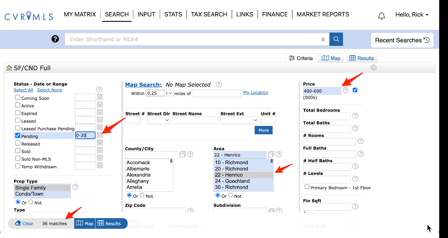Open calendar for Temp Withdrawn date
This screenshot has width=448, height=238.
[100, 165]
